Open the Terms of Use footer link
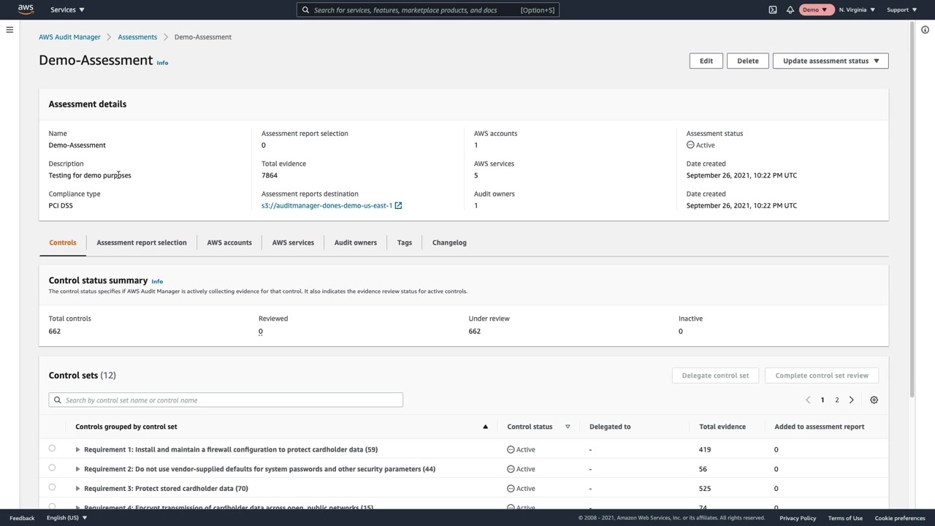 (x=845, y=518)
